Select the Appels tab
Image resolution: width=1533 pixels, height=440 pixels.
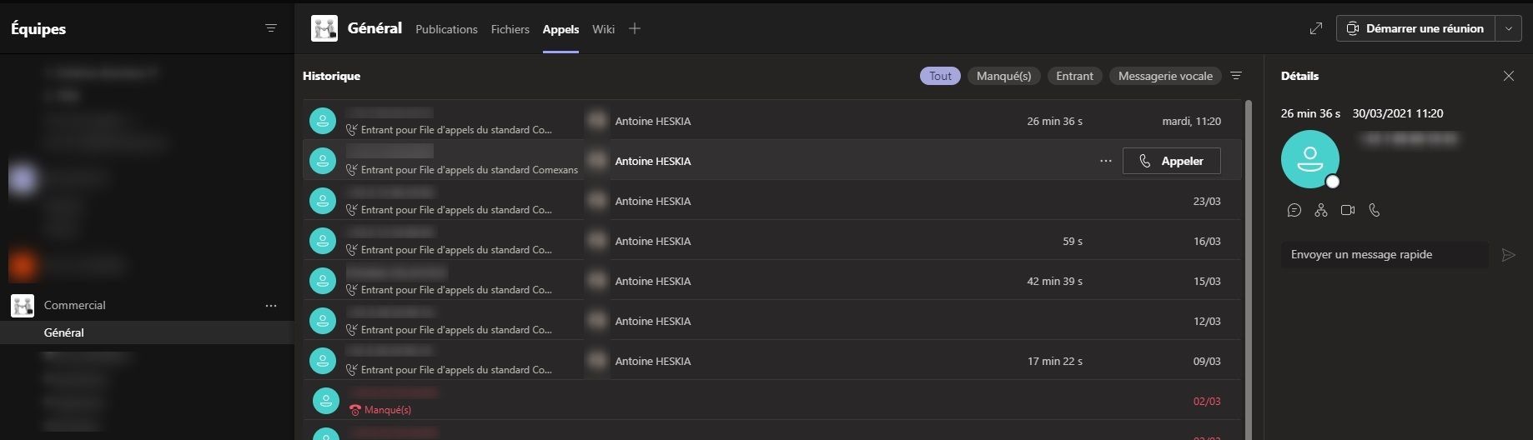click(x=560, y=29)
